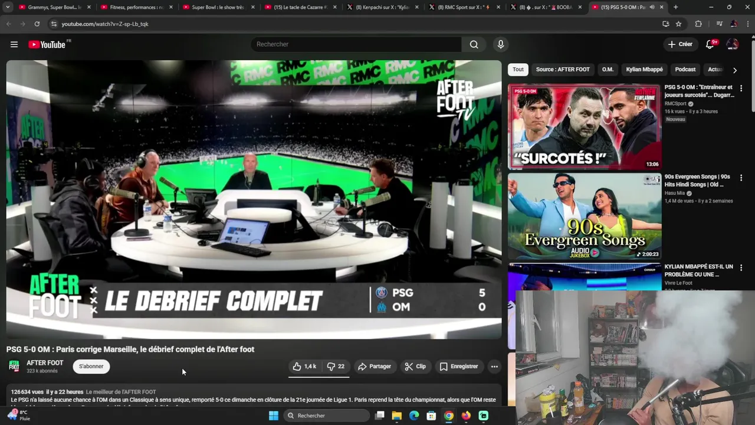
Task: Select the 'Tout' filter chip
Action: (518, 70)
